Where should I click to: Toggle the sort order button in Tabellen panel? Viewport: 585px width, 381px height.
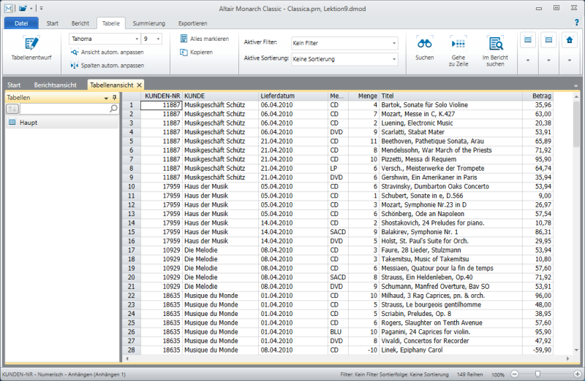click(x=13, y=109)
